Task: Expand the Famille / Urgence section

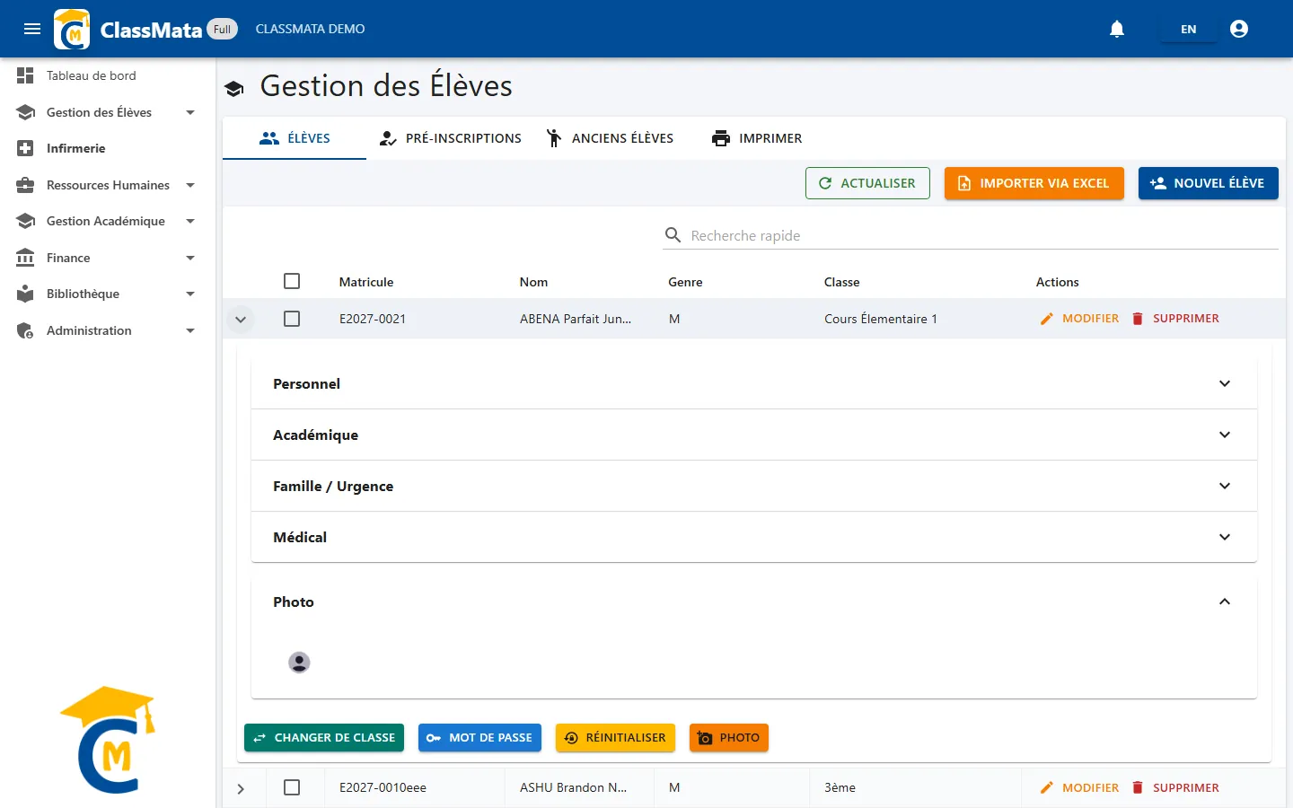Action: click(x=754, y=486)
